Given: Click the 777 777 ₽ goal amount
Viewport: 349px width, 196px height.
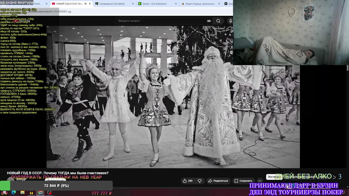Looking at the screenshot, I should (102, 193).
